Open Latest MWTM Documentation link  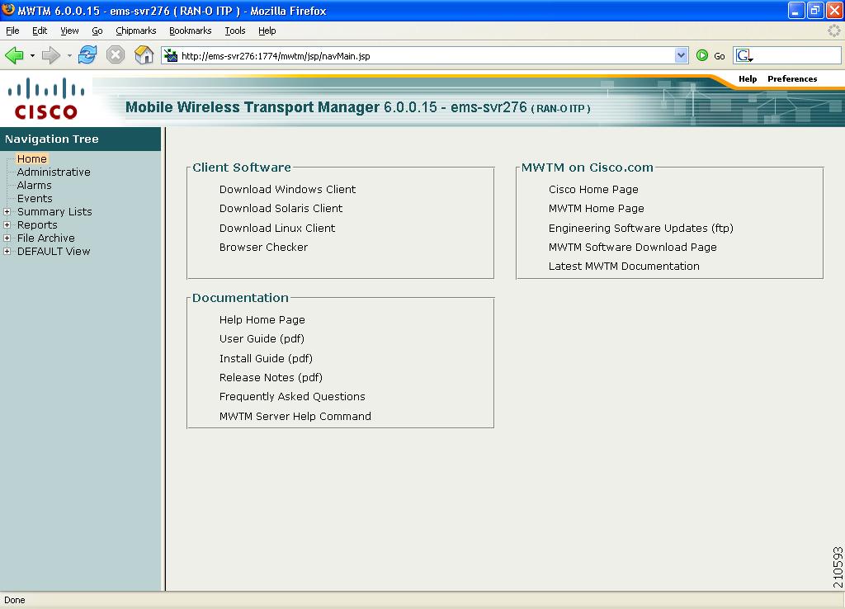(x=624, y=267)
